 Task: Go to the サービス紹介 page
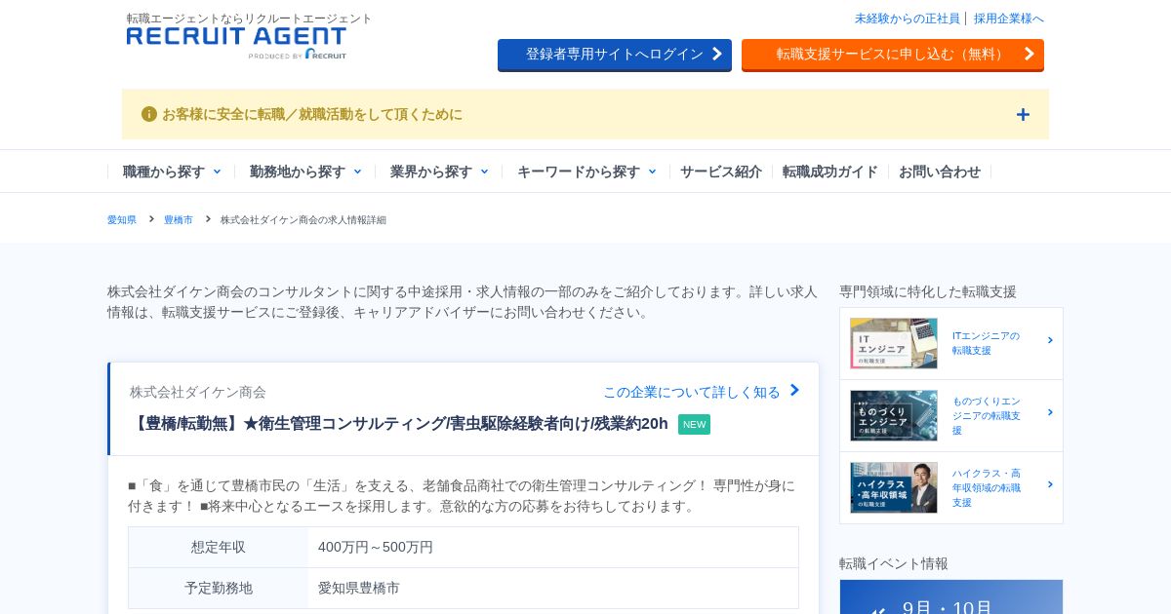coord(721,172)
